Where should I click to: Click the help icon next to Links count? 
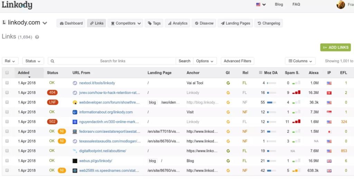point(37,37)
